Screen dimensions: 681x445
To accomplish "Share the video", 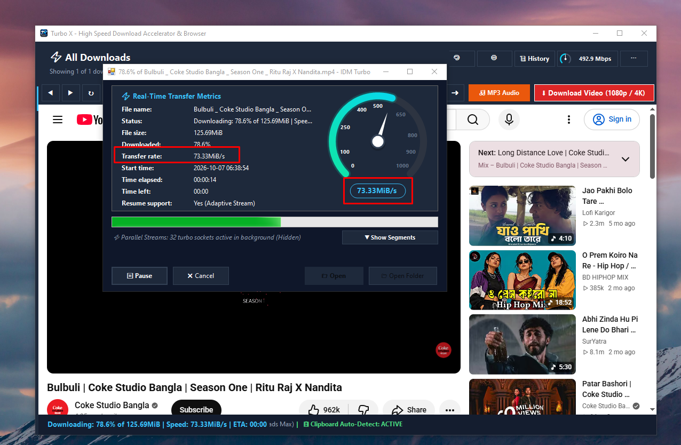I will (x=409, y=410).
